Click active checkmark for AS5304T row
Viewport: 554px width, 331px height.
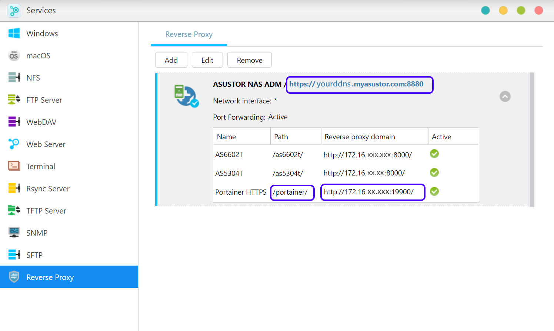(434, 173)
